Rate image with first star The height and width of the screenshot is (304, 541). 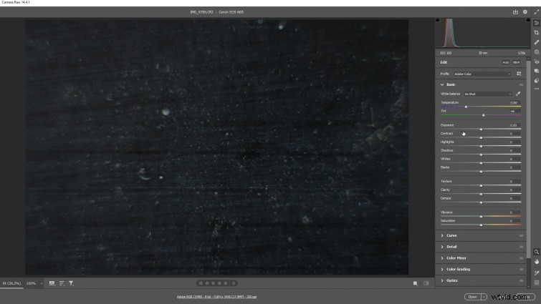(x=201, y=283)
